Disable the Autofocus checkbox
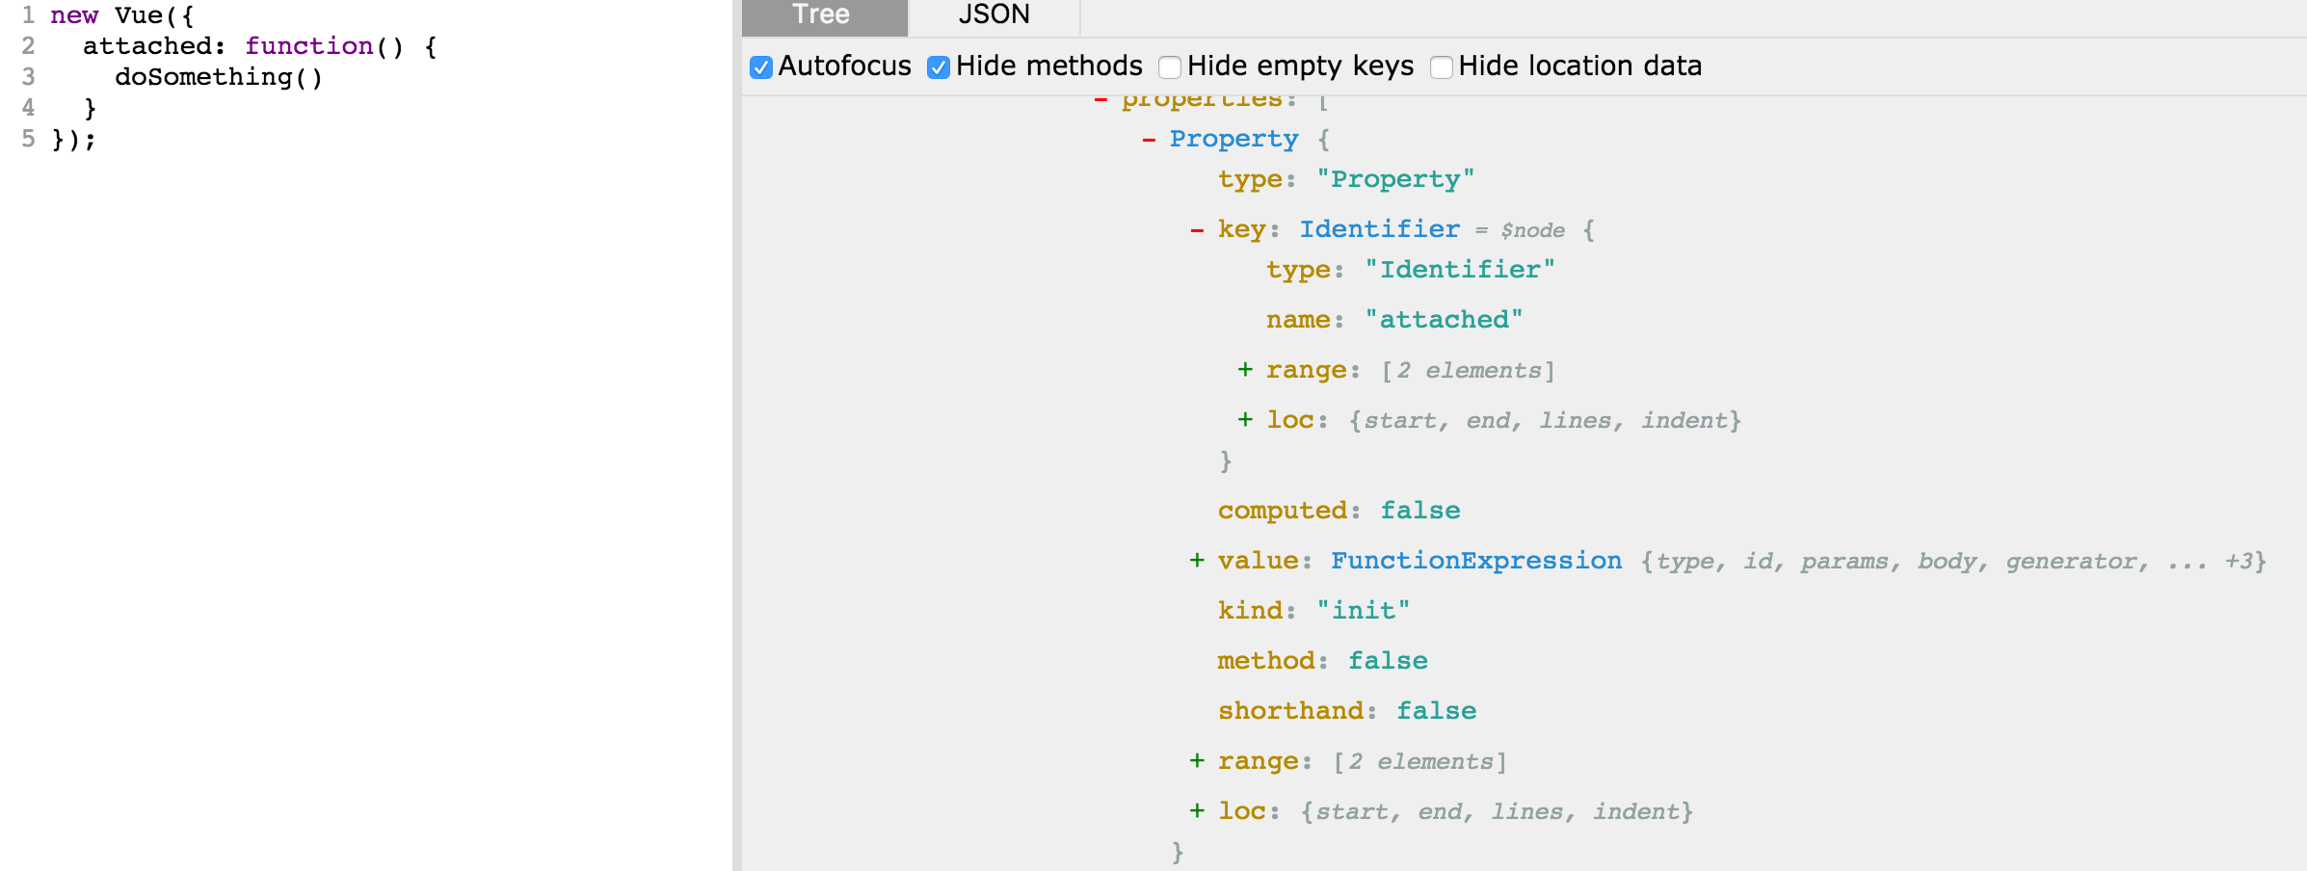The image size is (2307, 871). pos(760,66)
